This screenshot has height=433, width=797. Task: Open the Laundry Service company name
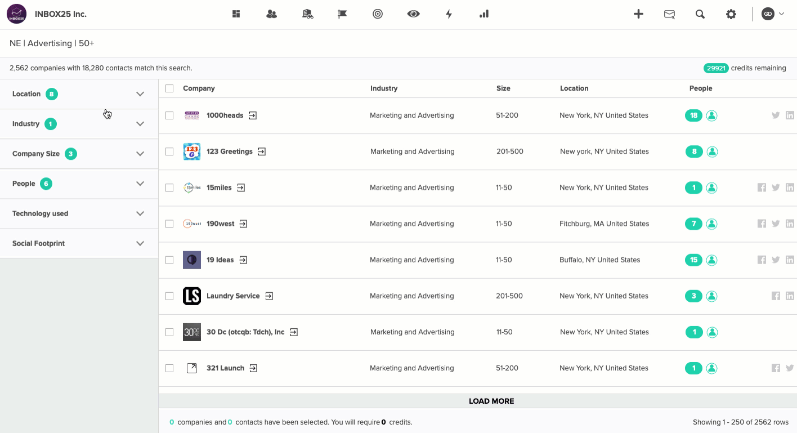tap(233, 296)
